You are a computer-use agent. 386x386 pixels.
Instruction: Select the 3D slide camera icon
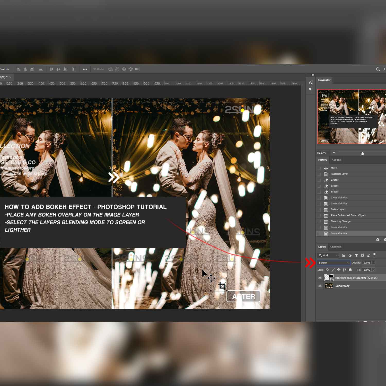(x=130, y=69)
